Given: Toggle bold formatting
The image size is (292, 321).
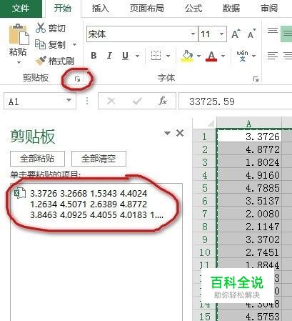Looking at the screenshot, I should tap(94, 56).
